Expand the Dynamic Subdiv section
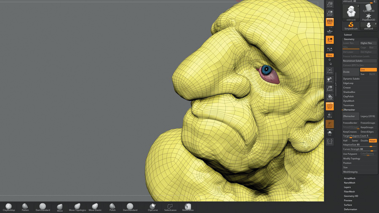The image size is (379, 213). (x=351, y=79)
